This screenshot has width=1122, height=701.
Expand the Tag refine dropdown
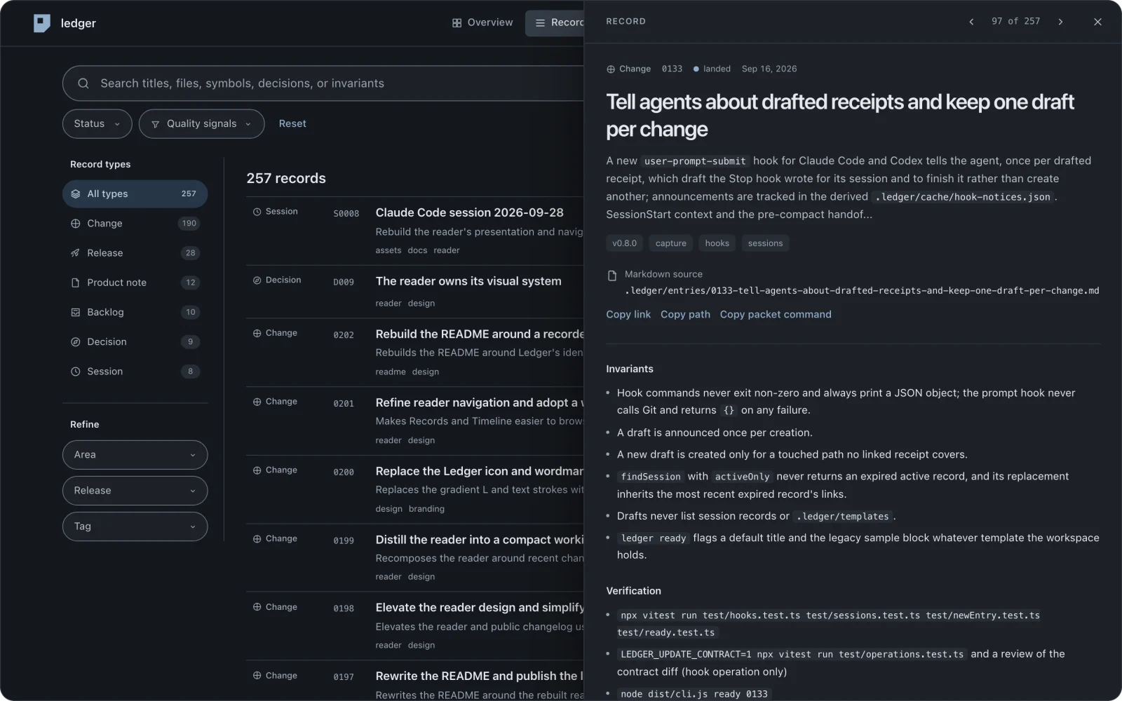[135, 526]
